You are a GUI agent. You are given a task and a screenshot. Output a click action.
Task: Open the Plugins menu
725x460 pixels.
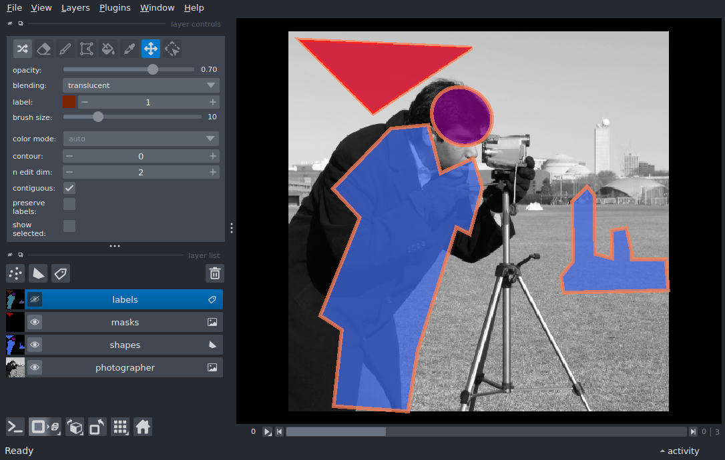pyautogui.click(x=115, y=8)
